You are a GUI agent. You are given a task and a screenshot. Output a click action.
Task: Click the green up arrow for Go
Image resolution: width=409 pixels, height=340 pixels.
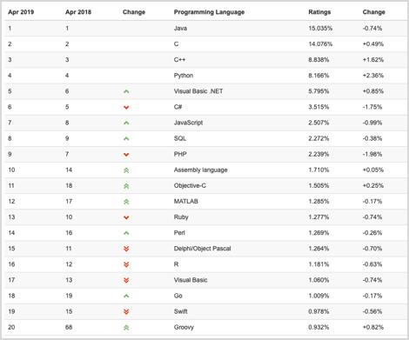click(126, 296)
